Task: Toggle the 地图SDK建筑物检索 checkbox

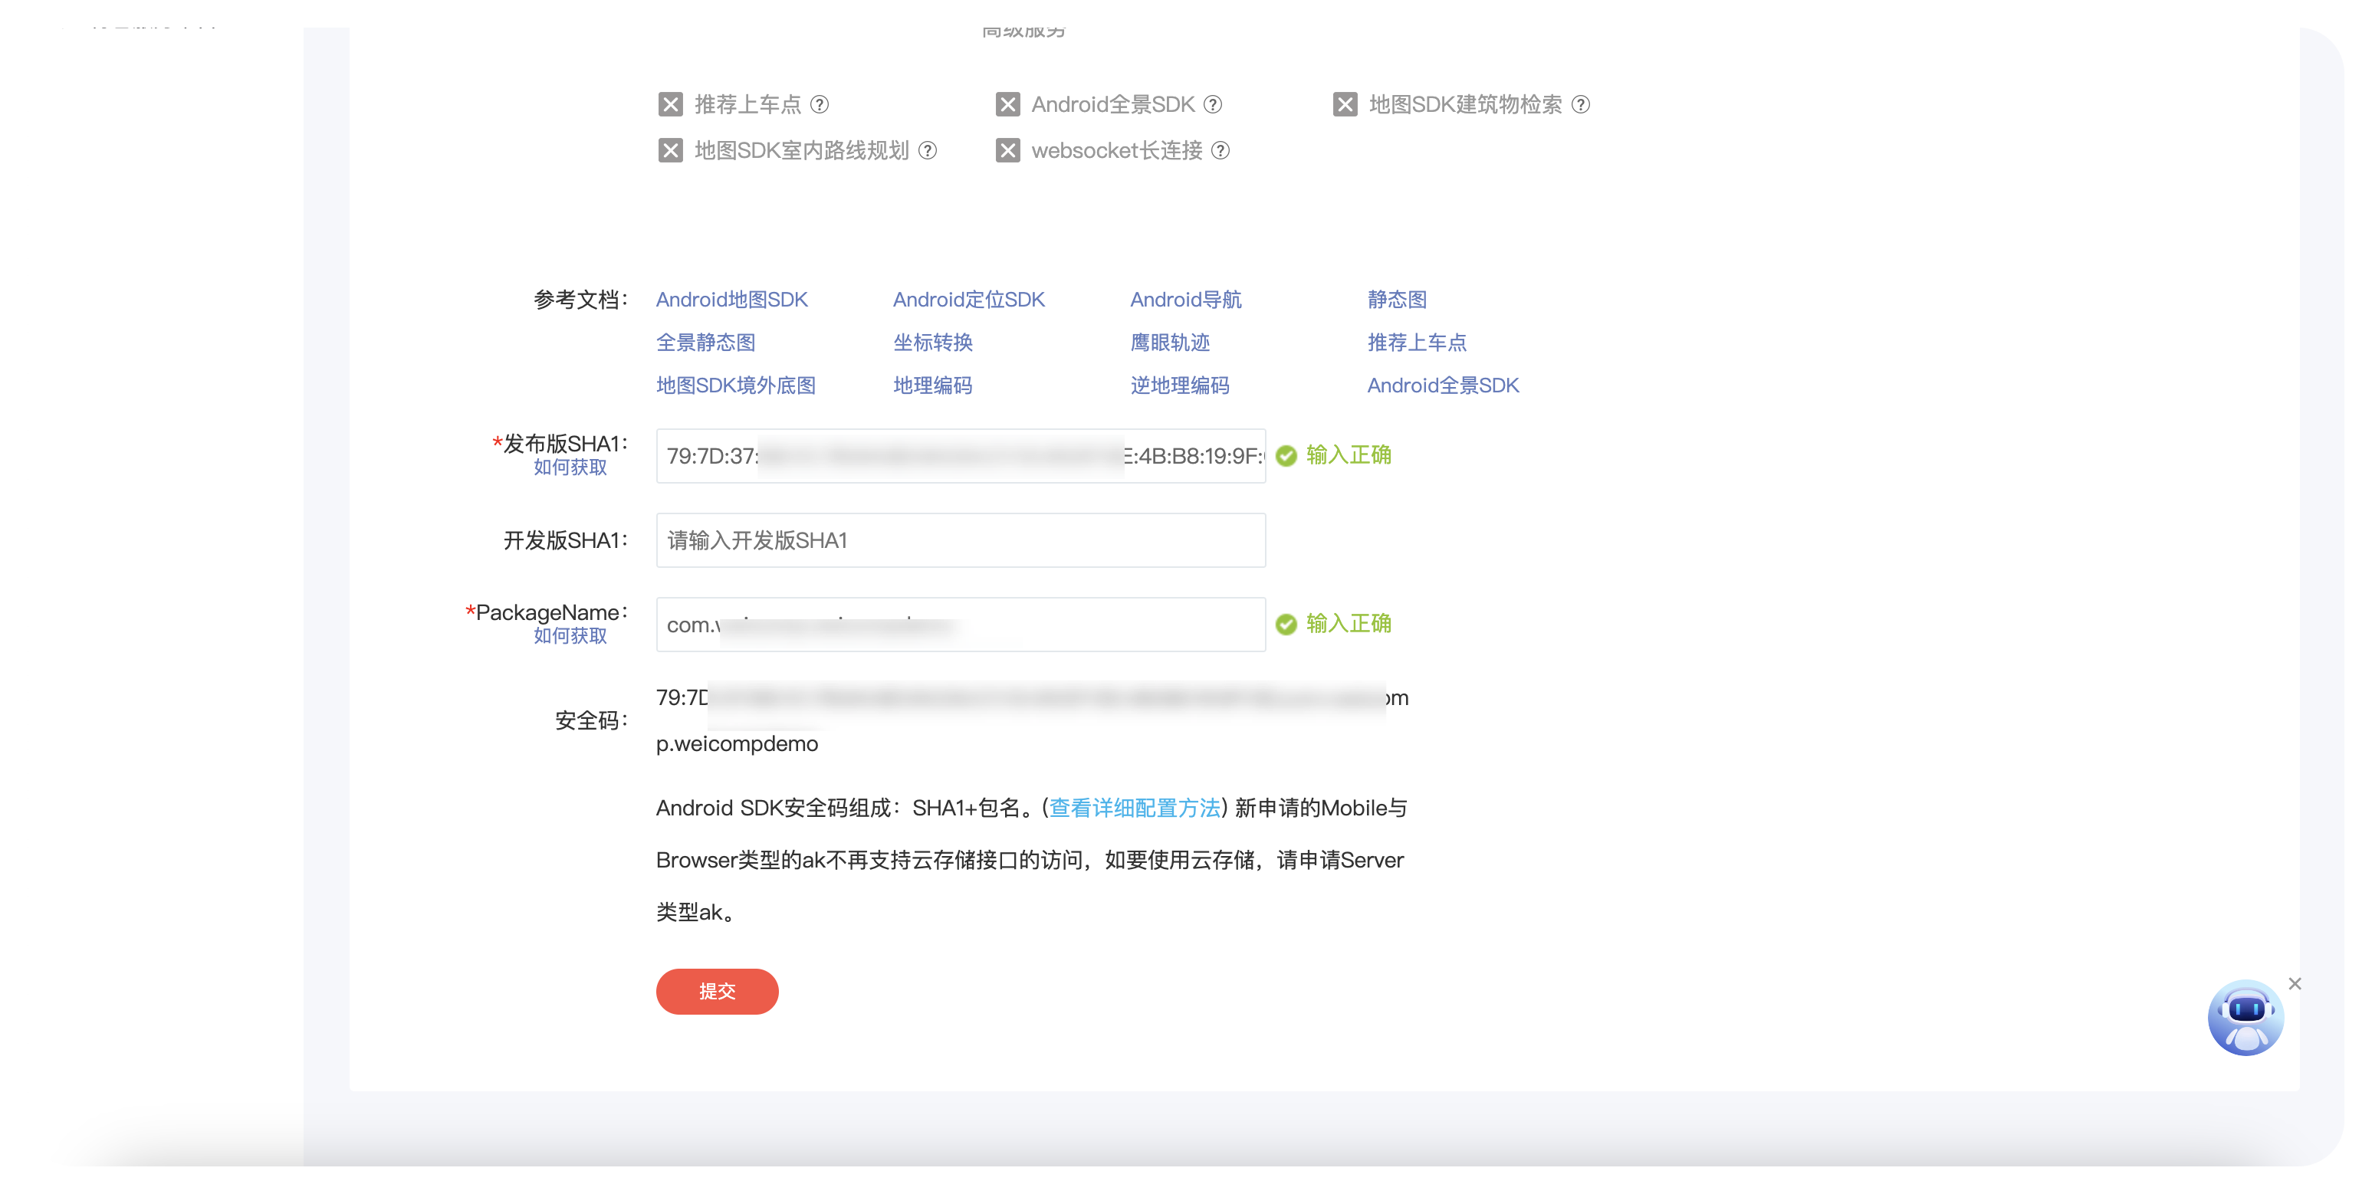Action: pyautogui.click(x=1345, y=104)
